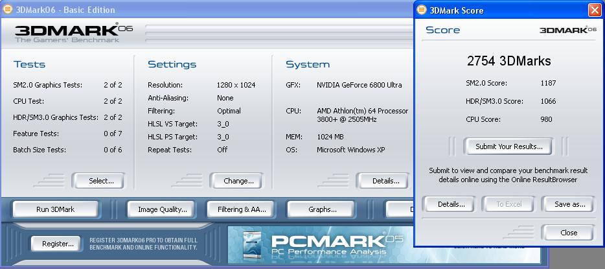Click the PCMark05 product box image
This screenshot has height=269, width=605.
253,246
